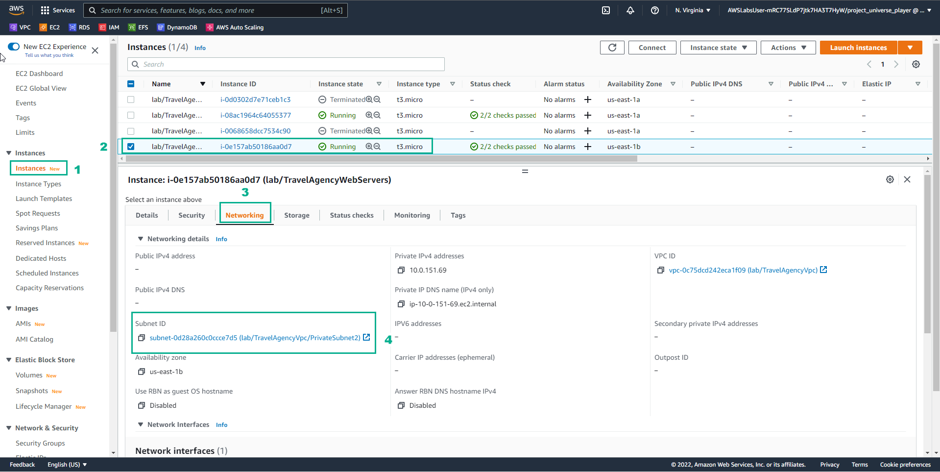
Task: Select instance i-0d0302d7e71ceb1c3 checkbox
Action: pyautogui.click(x=131, y=99)
